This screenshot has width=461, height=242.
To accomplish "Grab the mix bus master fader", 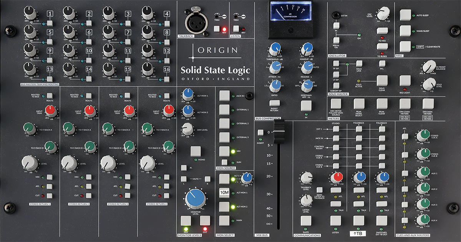I will click(x=279, y=131).
